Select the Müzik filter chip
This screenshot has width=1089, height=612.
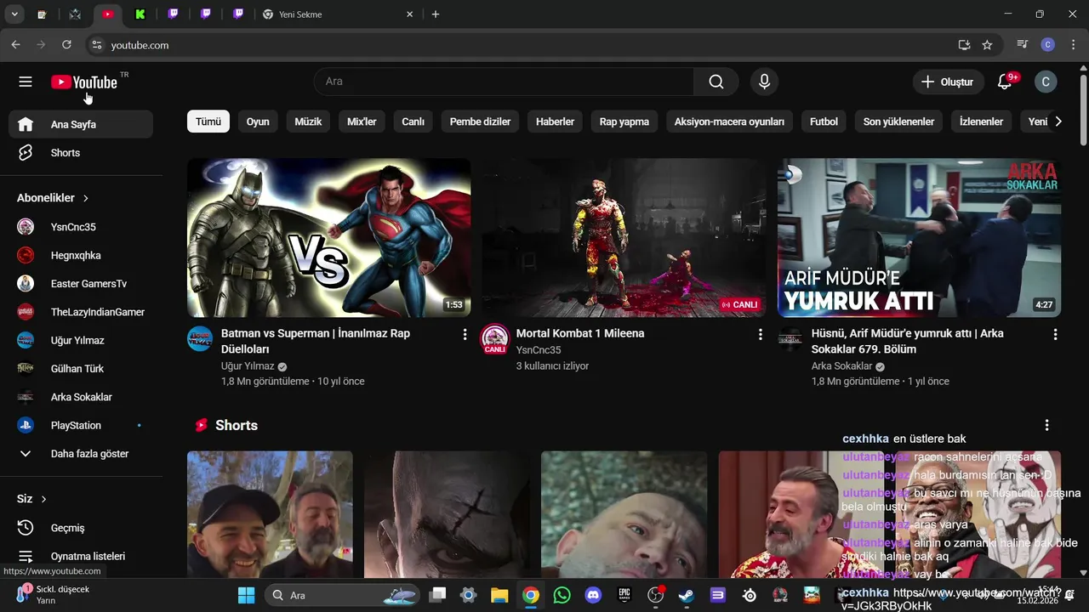(308, 122)
